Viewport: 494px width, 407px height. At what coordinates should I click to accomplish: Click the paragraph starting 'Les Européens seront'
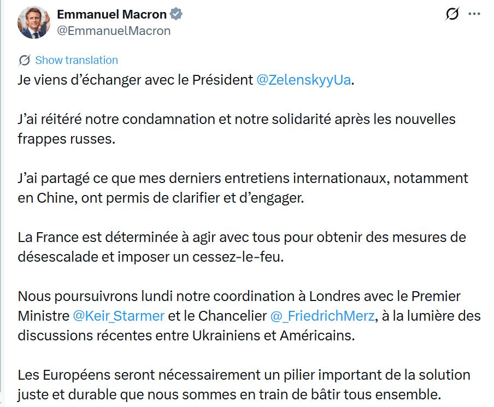click(x=244, y=375)
